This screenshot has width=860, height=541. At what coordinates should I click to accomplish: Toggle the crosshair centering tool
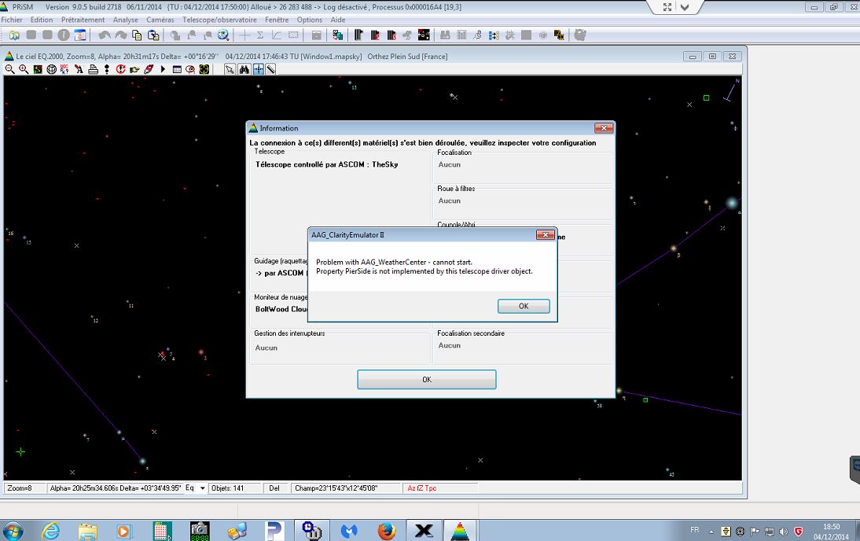tap(258, 69)
